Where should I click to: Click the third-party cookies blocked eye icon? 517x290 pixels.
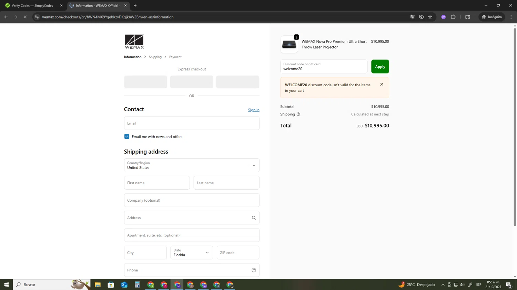pyautogui.click(x=421, y=17)
